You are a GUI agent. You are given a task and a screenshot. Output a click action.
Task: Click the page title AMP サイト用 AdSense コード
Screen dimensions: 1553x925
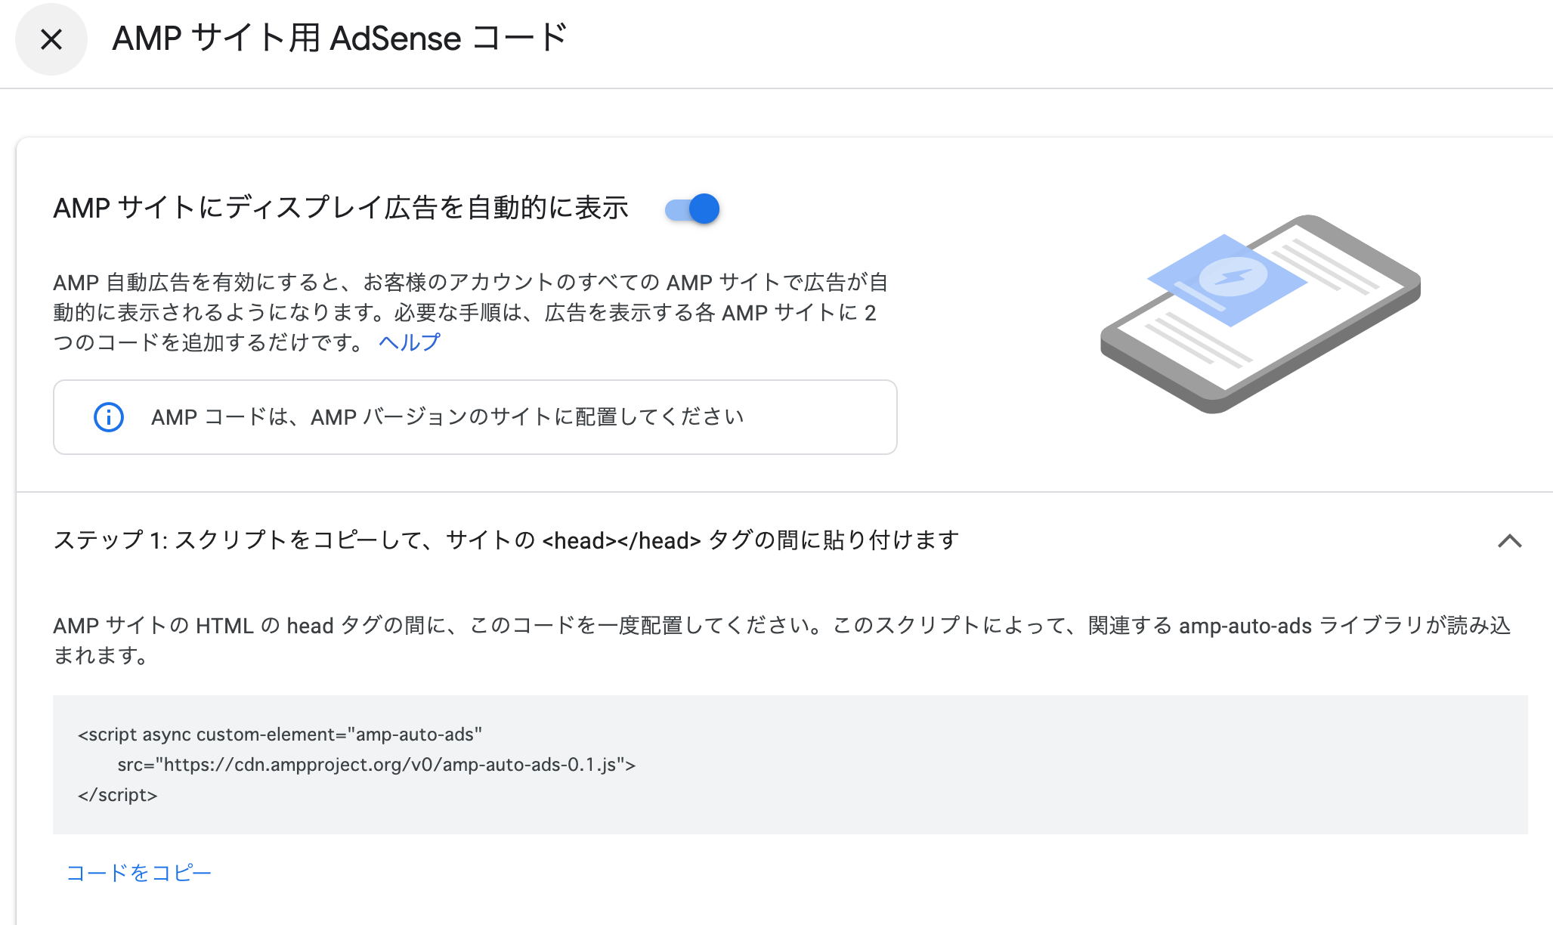point(339,39)
